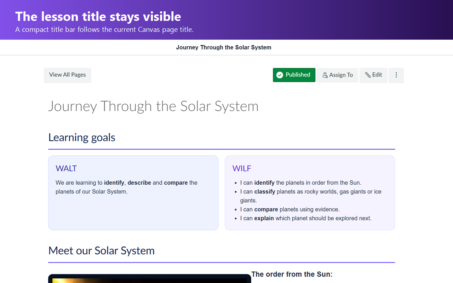Click the Edit button text
Screen dimensions: 453x283
pyautogui.click(x=377, y=75)
